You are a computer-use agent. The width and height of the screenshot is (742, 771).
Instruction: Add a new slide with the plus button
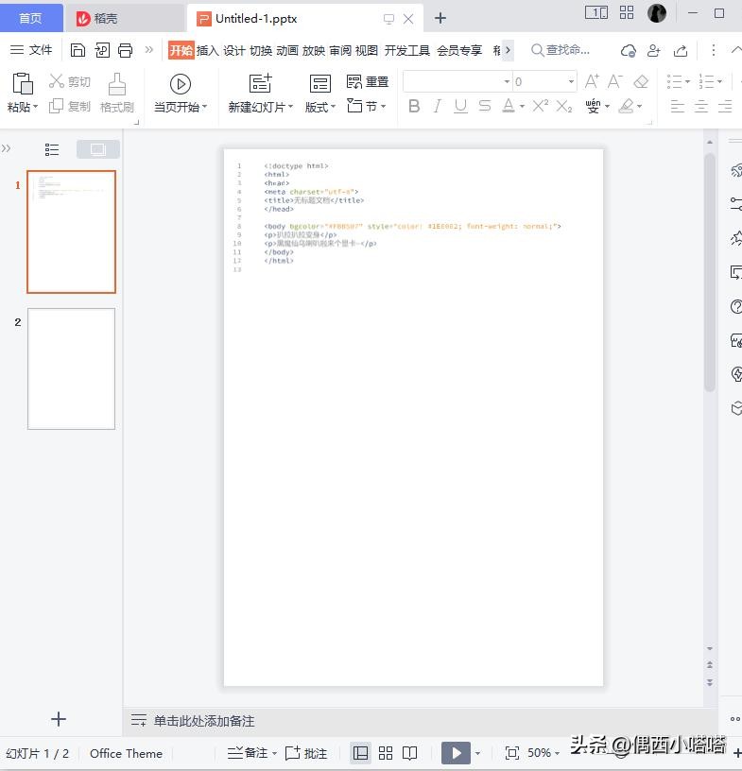(x=59, y=719)
